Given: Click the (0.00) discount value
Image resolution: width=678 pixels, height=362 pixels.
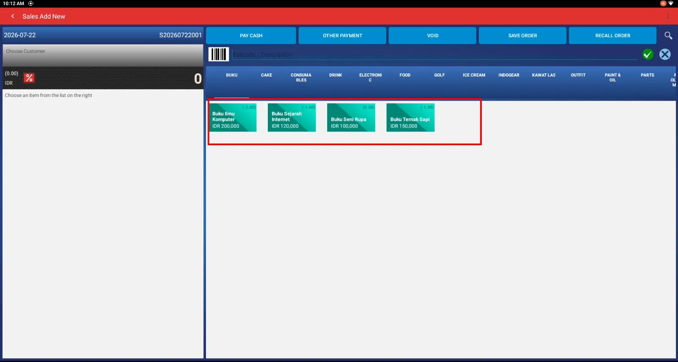Looking at the screenshot, I should pyautogui.click(x=11, y=73).
